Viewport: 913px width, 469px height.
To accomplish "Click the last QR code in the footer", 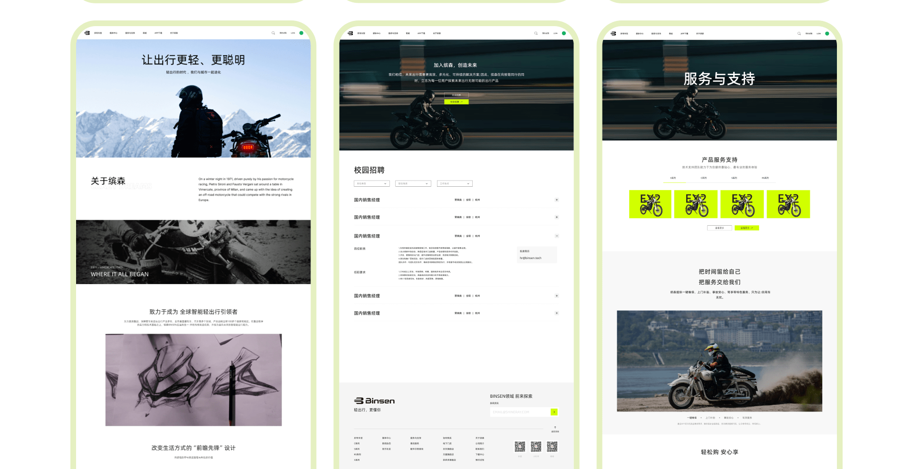I will coord(552,447).
